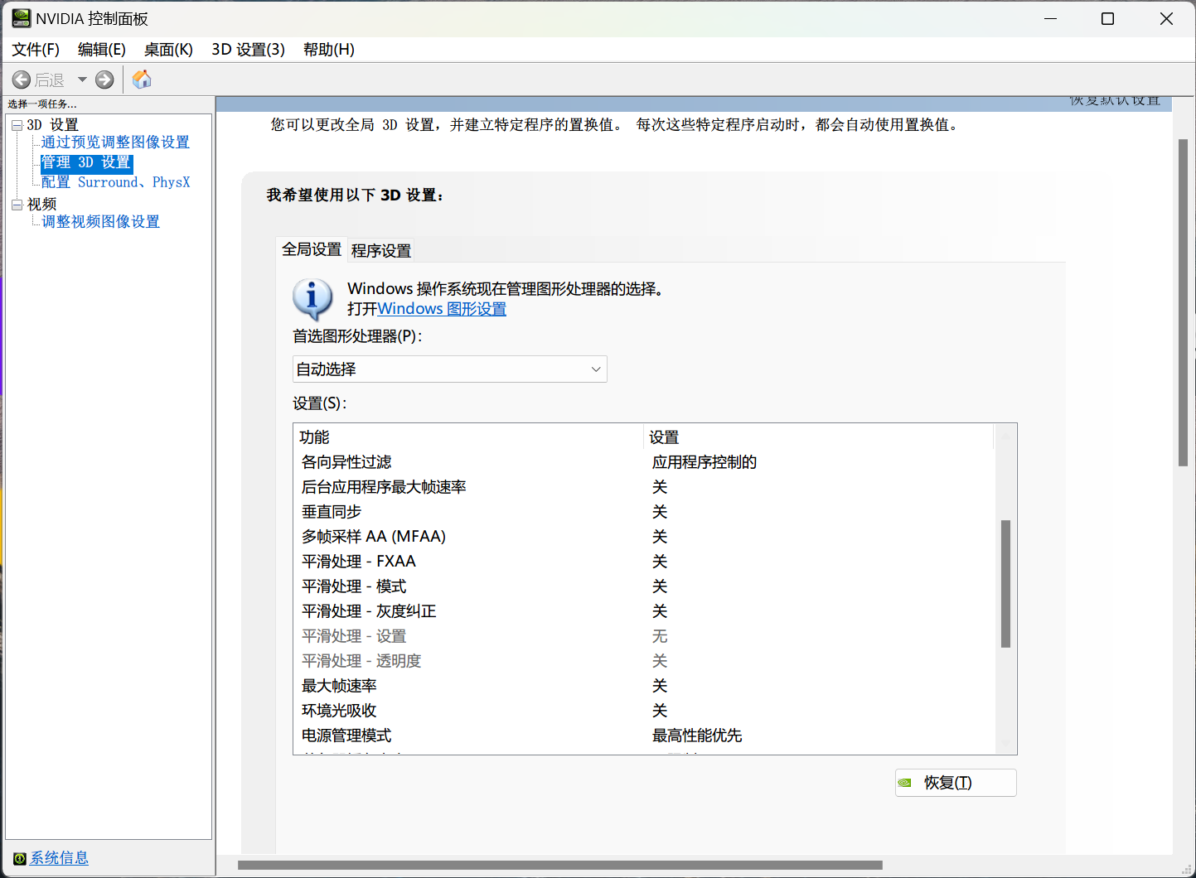Viewport: 1196px width, 878px height.
Task: Open 帮助(H) menu
Action: (329, 50)
